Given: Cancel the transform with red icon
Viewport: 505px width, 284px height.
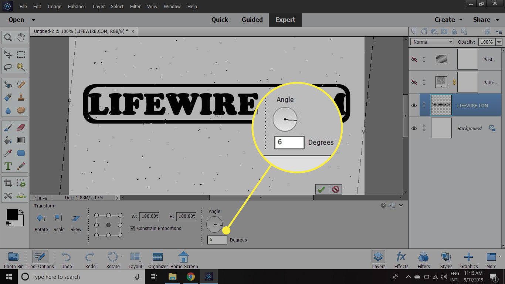Looking at the screenshot, I should (x=336, y=189).
